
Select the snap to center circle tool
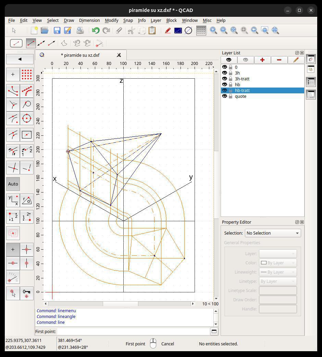coord(27,118)
